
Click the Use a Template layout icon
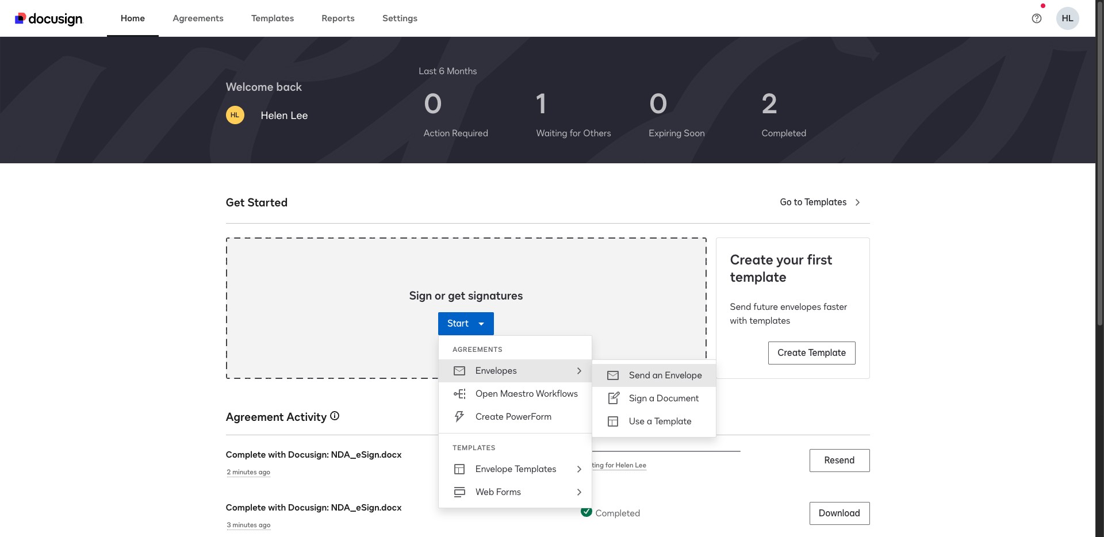click(613, 421)
